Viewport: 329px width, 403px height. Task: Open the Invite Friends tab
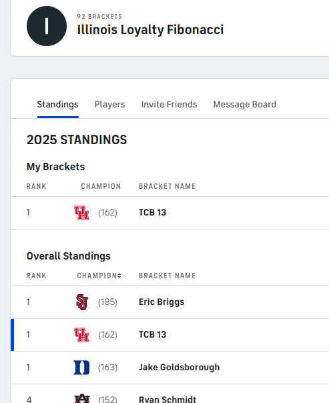(169, 104)
